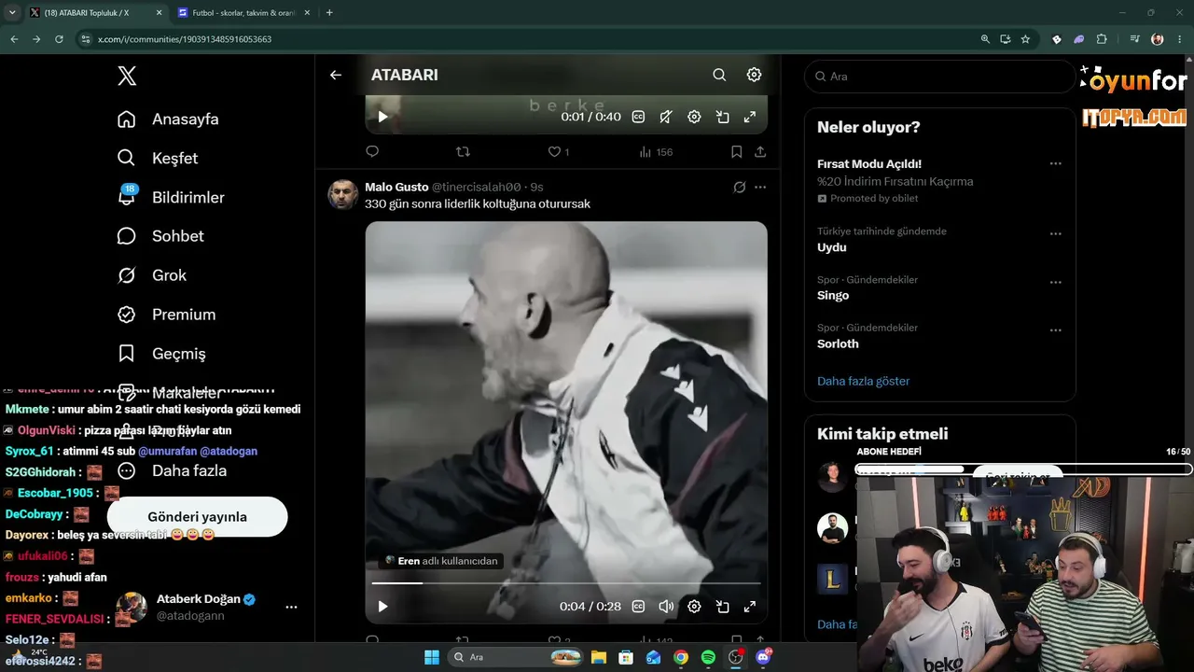Unmute the top video

(666, 117)
